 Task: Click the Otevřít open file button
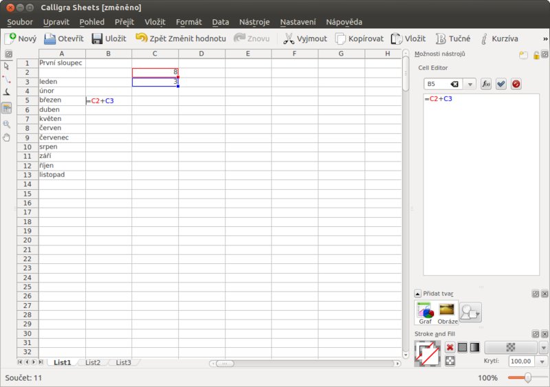[x=64, y=38]
